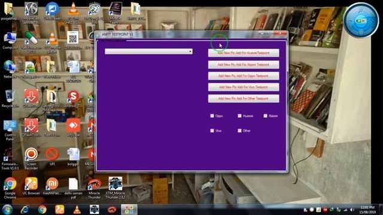
Task: Open the poojabhap user folder icon
Action: [x=9, y=11]
